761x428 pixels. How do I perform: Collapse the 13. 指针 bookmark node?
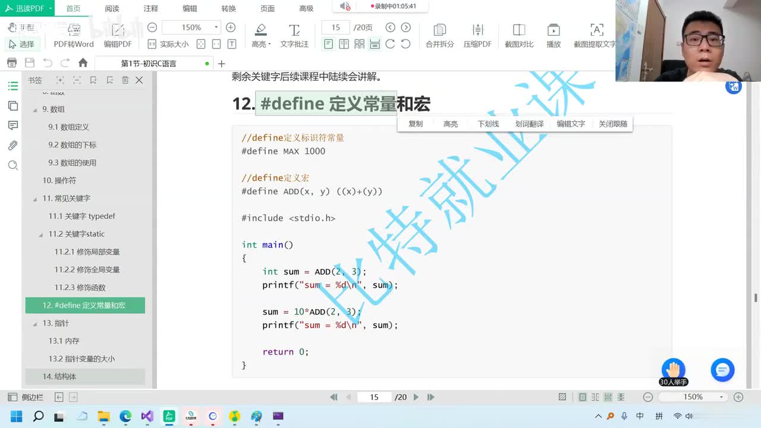tap(34, 323)
